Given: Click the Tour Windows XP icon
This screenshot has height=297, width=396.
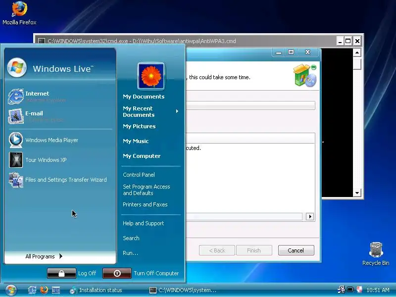Looking at the screenshot, I should tap(16, 159).
